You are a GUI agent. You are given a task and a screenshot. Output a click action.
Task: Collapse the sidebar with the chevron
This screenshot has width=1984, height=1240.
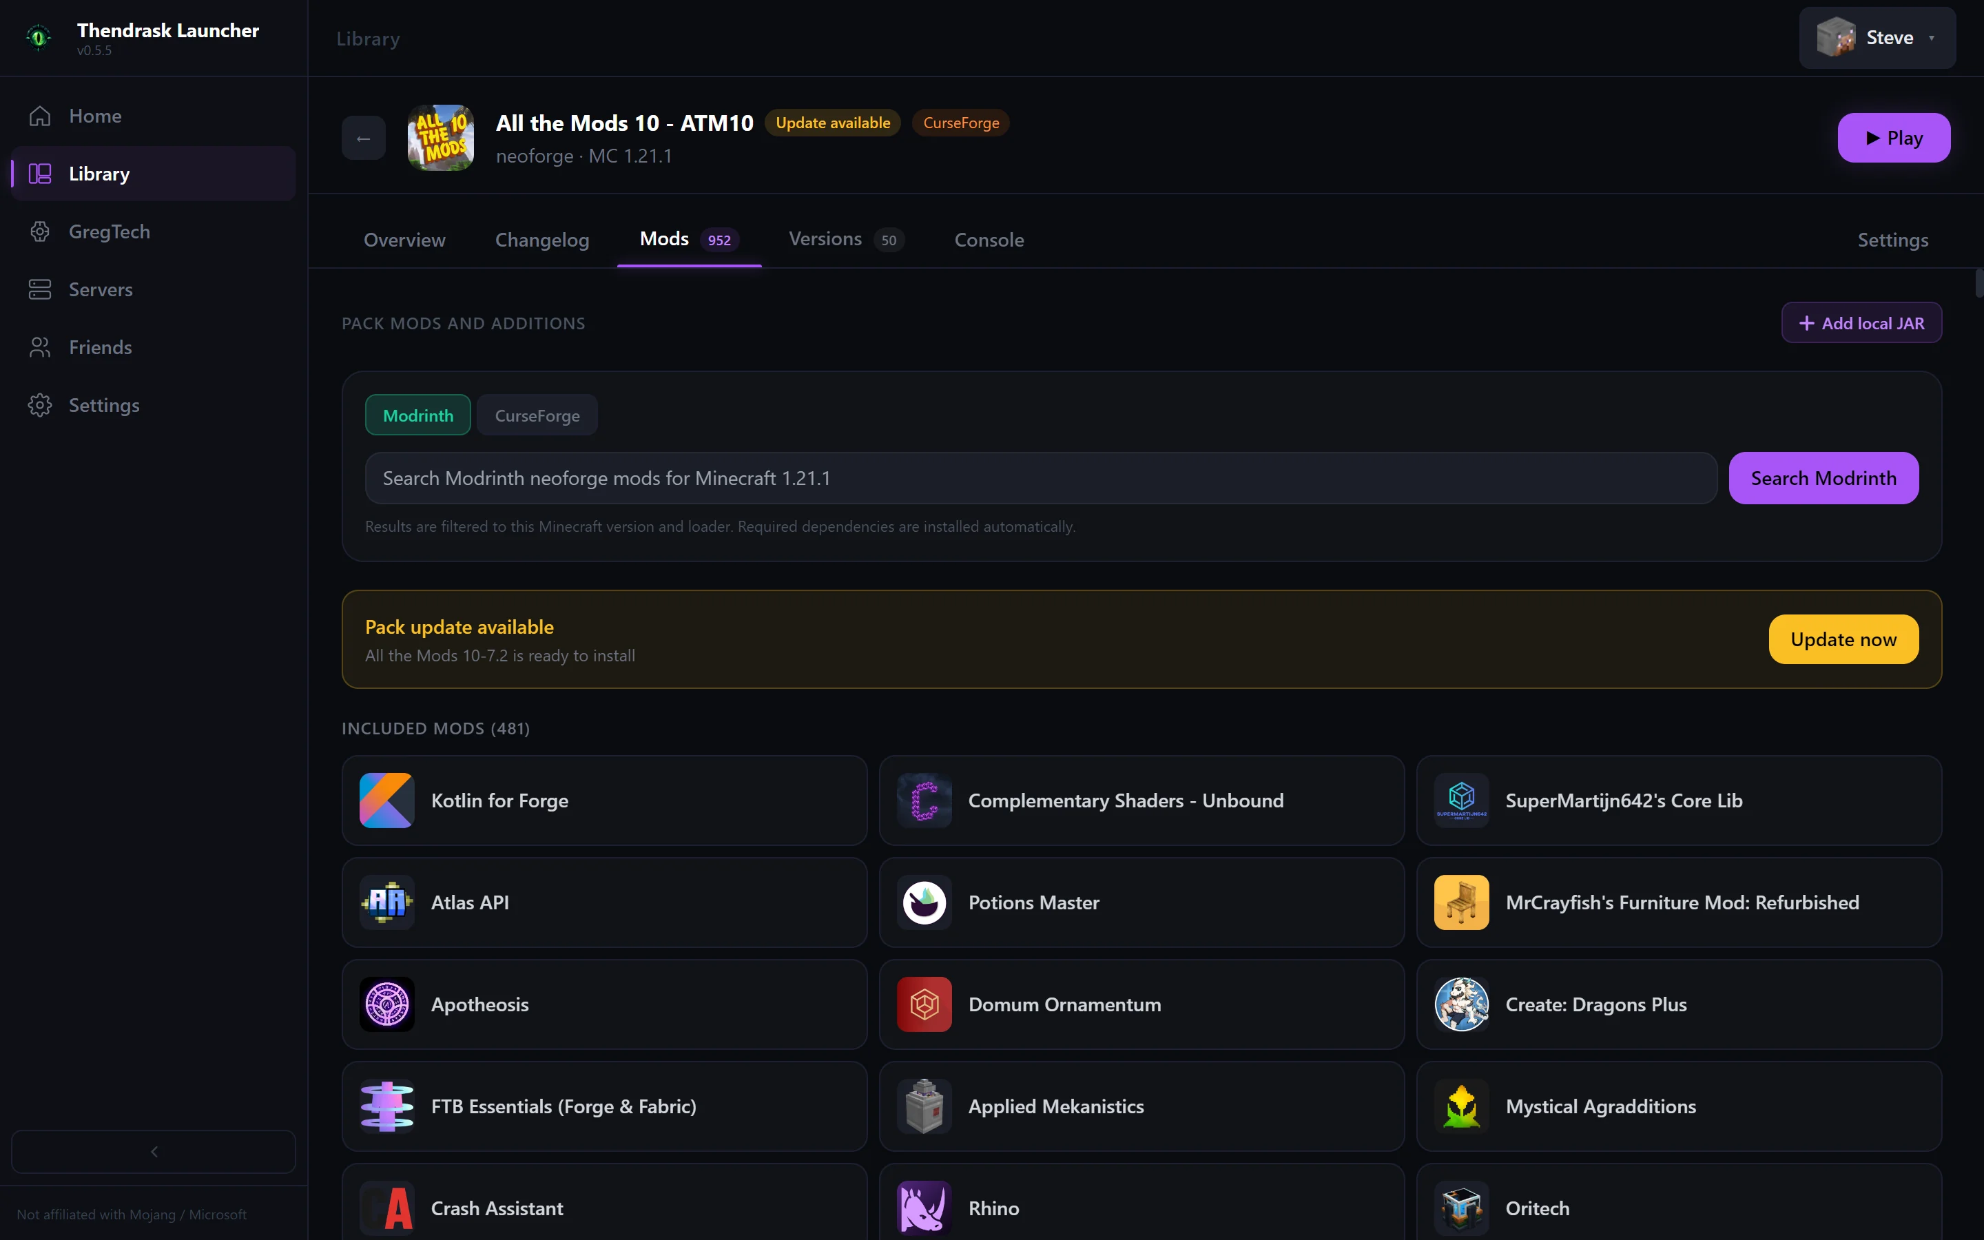(154, 1151)
